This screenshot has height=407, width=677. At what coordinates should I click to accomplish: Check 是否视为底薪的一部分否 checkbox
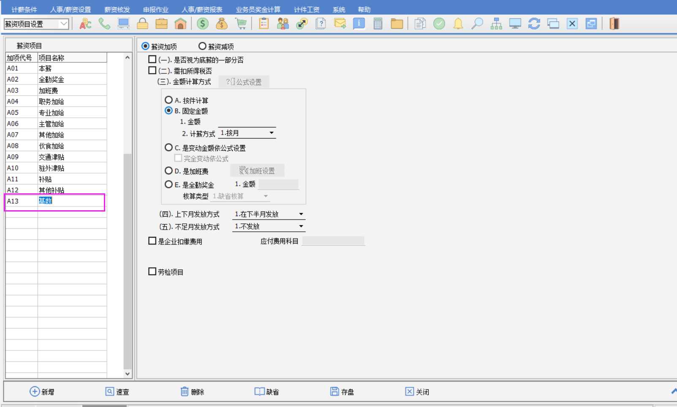[x=152, y=60]
